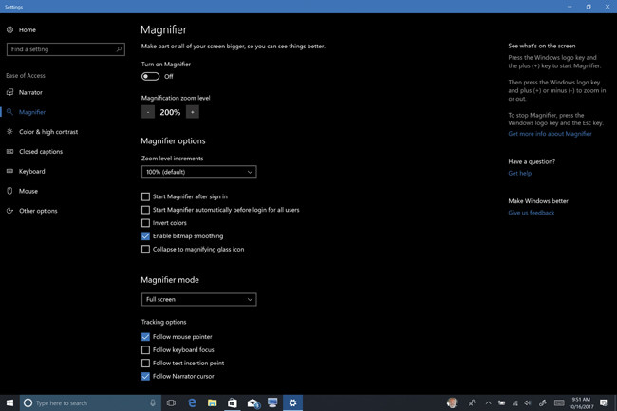This screenshot has height=411, width=617.
Task: Open network tray icon
Action: click(x=514, y=402)
